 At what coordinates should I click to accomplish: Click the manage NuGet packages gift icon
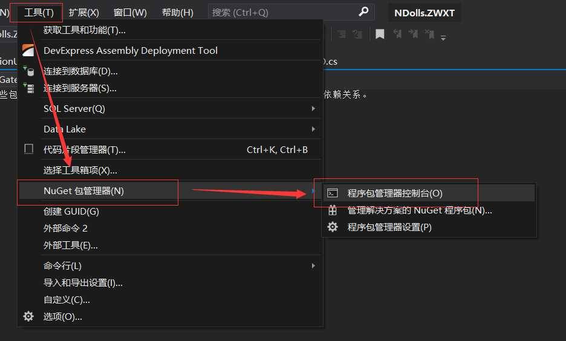click(333, 210)
